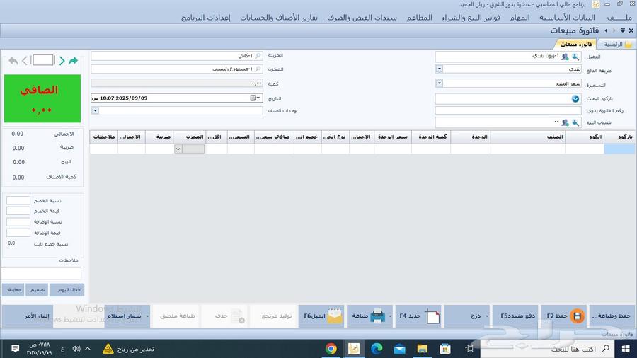637x358 pixels.
Task: Open the التسعيرة dropdown
Action: coord(439,83)
